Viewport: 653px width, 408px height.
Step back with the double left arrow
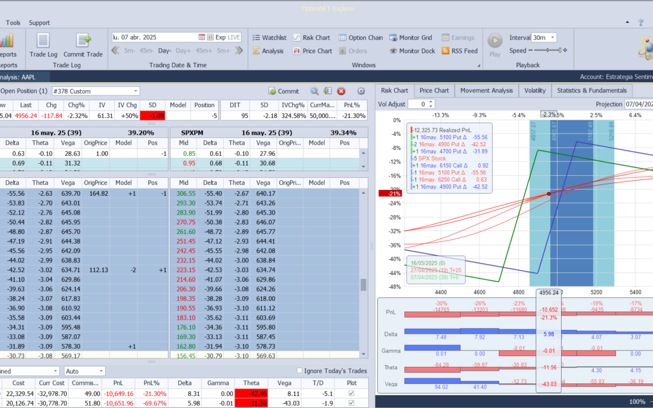coord(115,51)
